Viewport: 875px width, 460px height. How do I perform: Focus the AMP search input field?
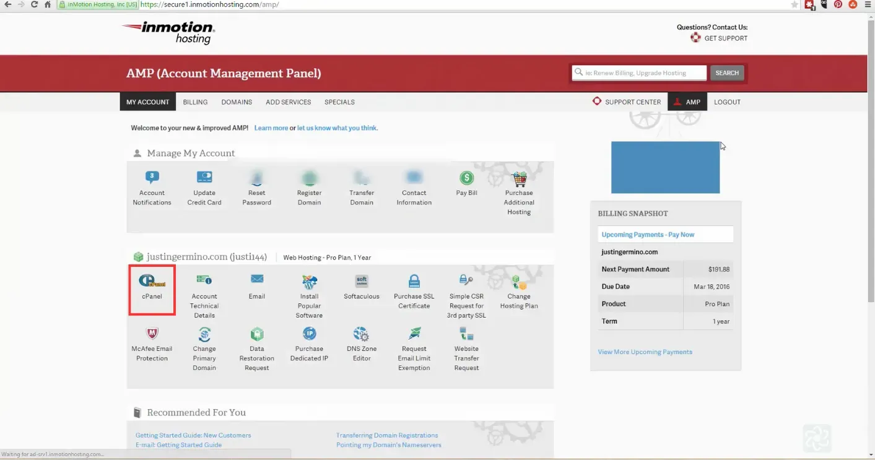(x=639, y=73)
